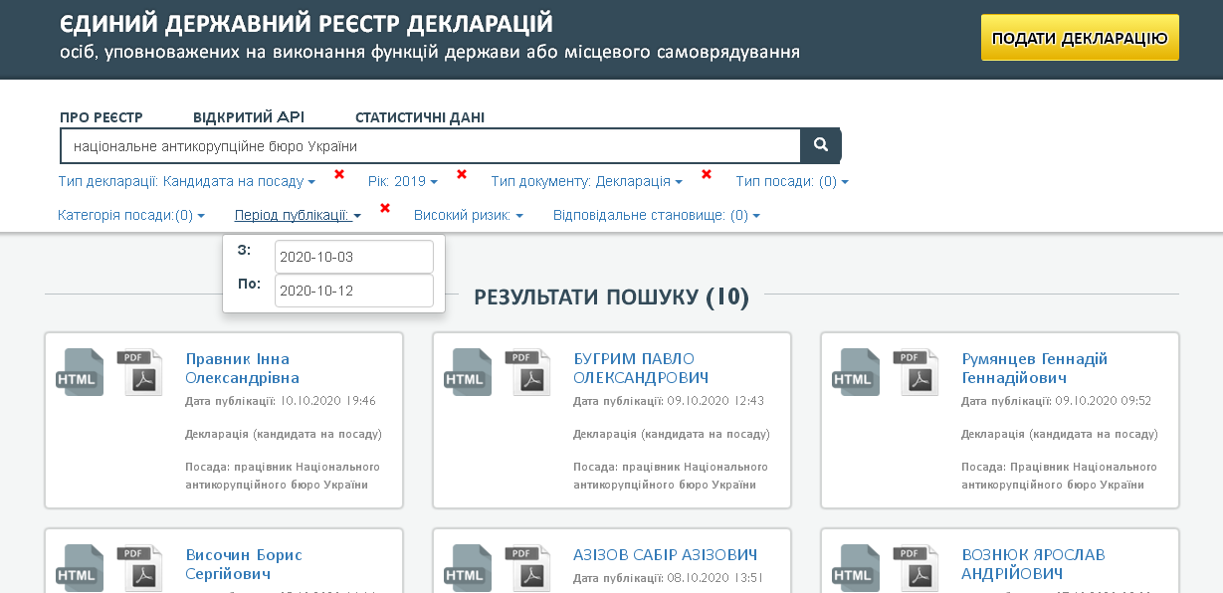Open declaration of Правник Інна Олександрівна
The image size is (1223, 593).
pyautogui.click(x=242, y=368)
